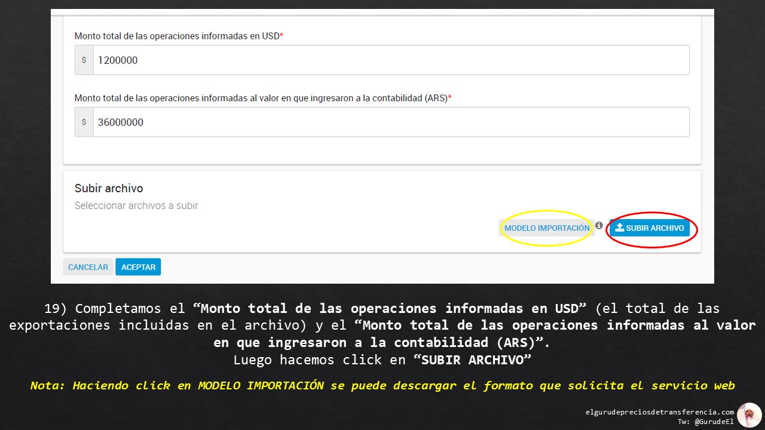This screenshot has width=765, height=430.
Task: Click the Seleccionar archivos a subir area
Action: coord(136,205)
